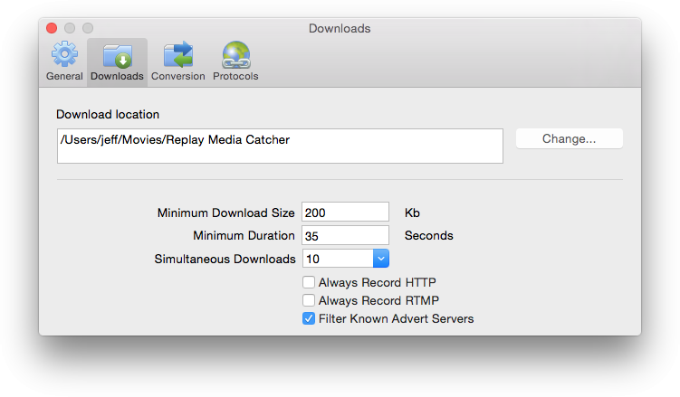
Task: Click the Download location path field
Action: (x=280, y=146)
